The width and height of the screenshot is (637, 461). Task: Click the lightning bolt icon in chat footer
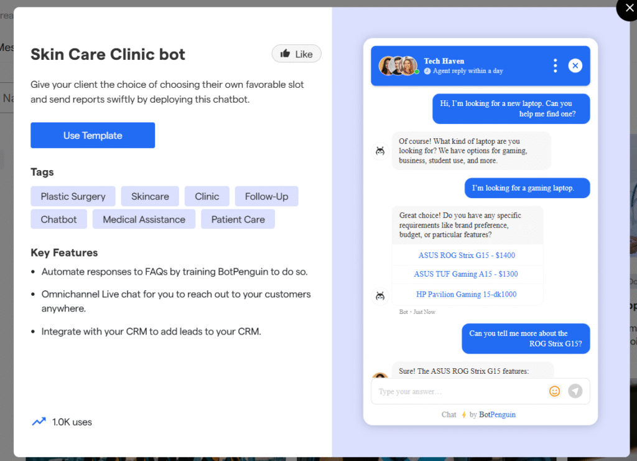tap(463, 415)
